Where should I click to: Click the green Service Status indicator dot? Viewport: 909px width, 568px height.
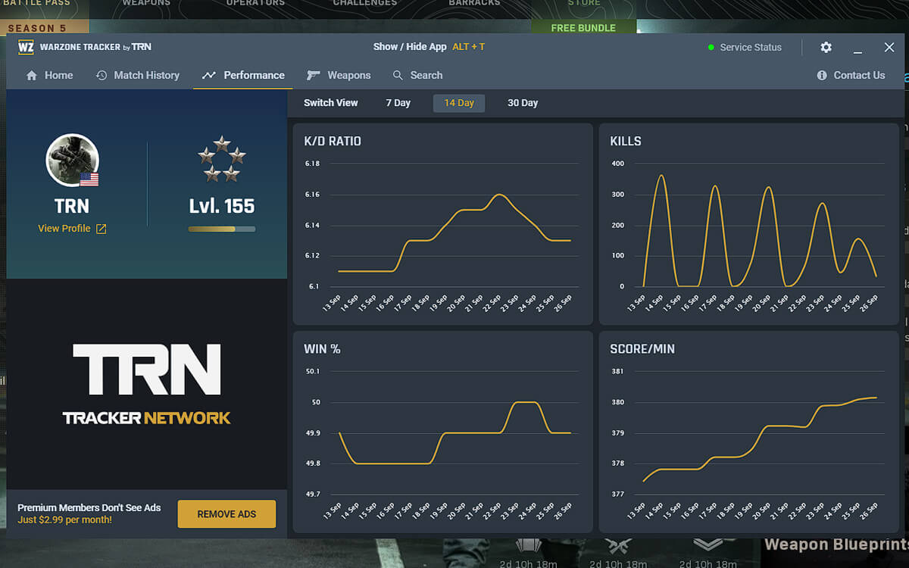point(711,48)
